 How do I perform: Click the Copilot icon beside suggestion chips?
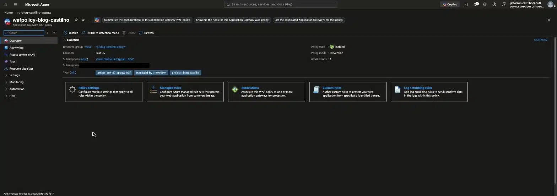point(97,20)
